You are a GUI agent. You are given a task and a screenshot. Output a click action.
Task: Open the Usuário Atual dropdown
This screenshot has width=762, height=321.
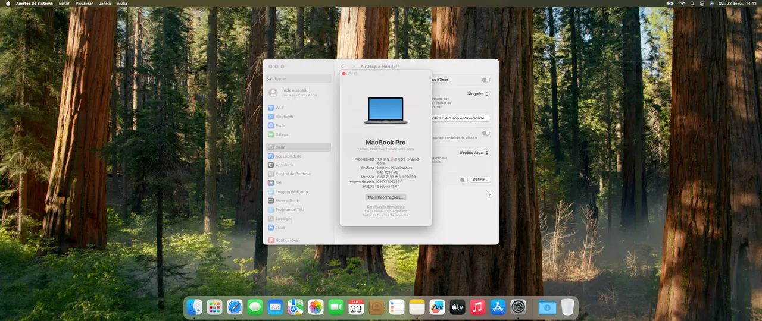tap(474, 153)
